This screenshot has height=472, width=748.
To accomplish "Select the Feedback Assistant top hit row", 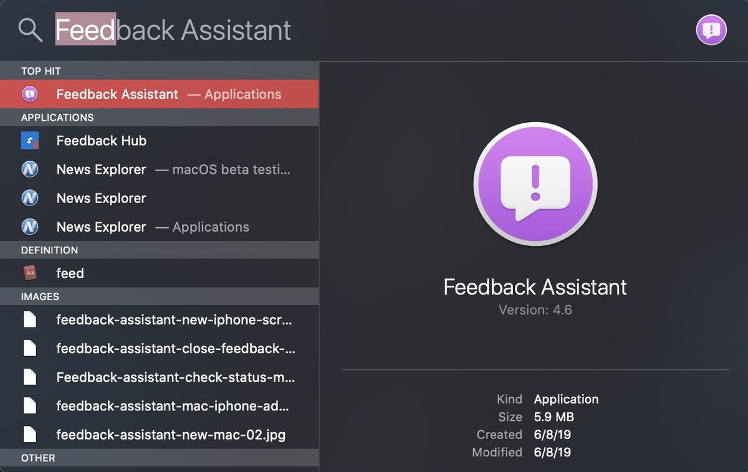I will tap(156, 94).
